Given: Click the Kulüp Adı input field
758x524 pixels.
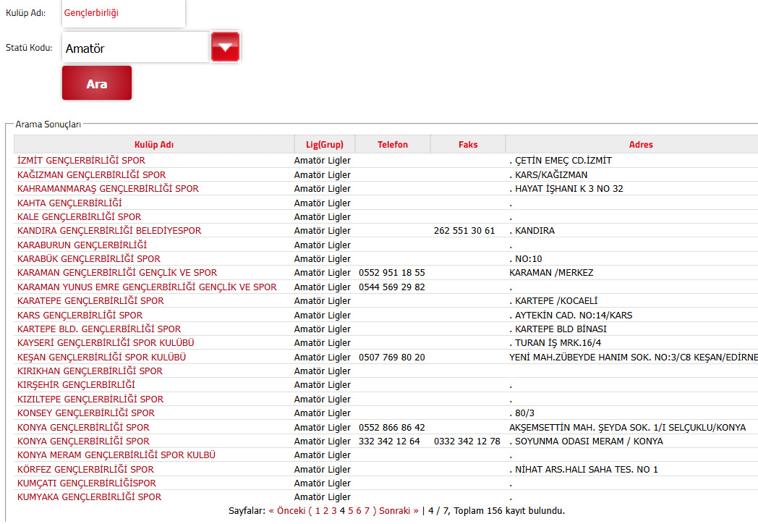Looking at the screenshot, I should 124,13.
